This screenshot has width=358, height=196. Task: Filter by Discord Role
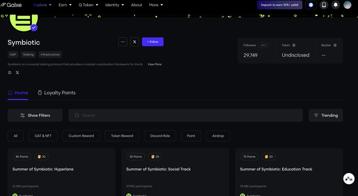pyautogui.click(x=160, y=136)
